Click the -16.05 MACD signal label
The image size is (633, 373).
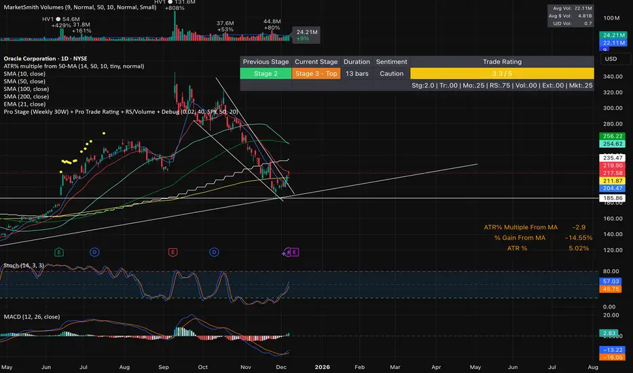pyautogui.click(x=613, y=357)
